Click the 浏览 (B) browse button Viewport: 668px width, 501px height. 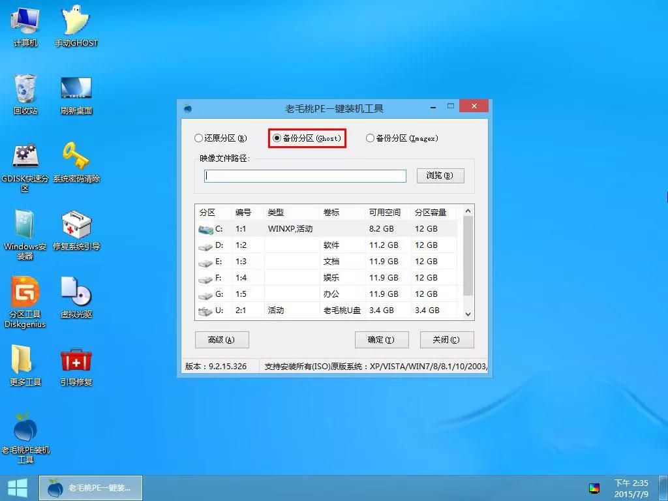pos(440,175)
